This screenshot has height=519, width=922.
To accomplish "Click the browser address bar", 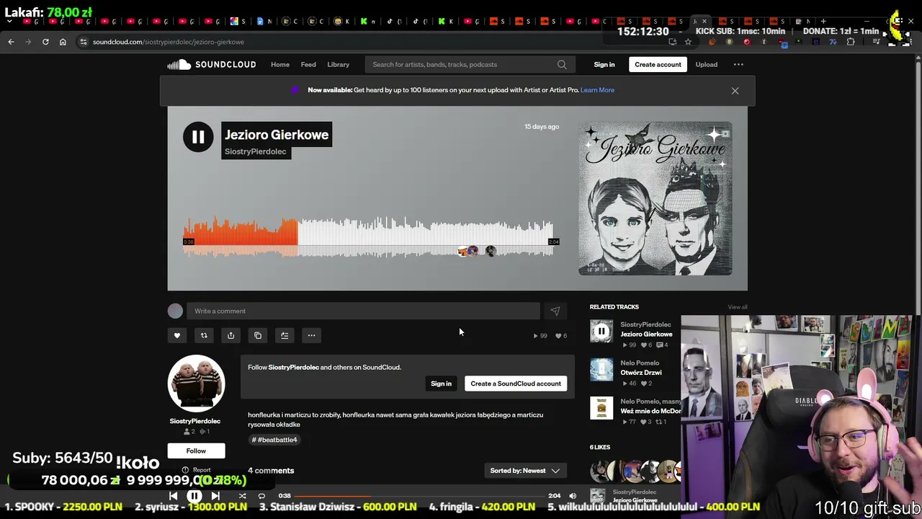I will coord(375,42).
